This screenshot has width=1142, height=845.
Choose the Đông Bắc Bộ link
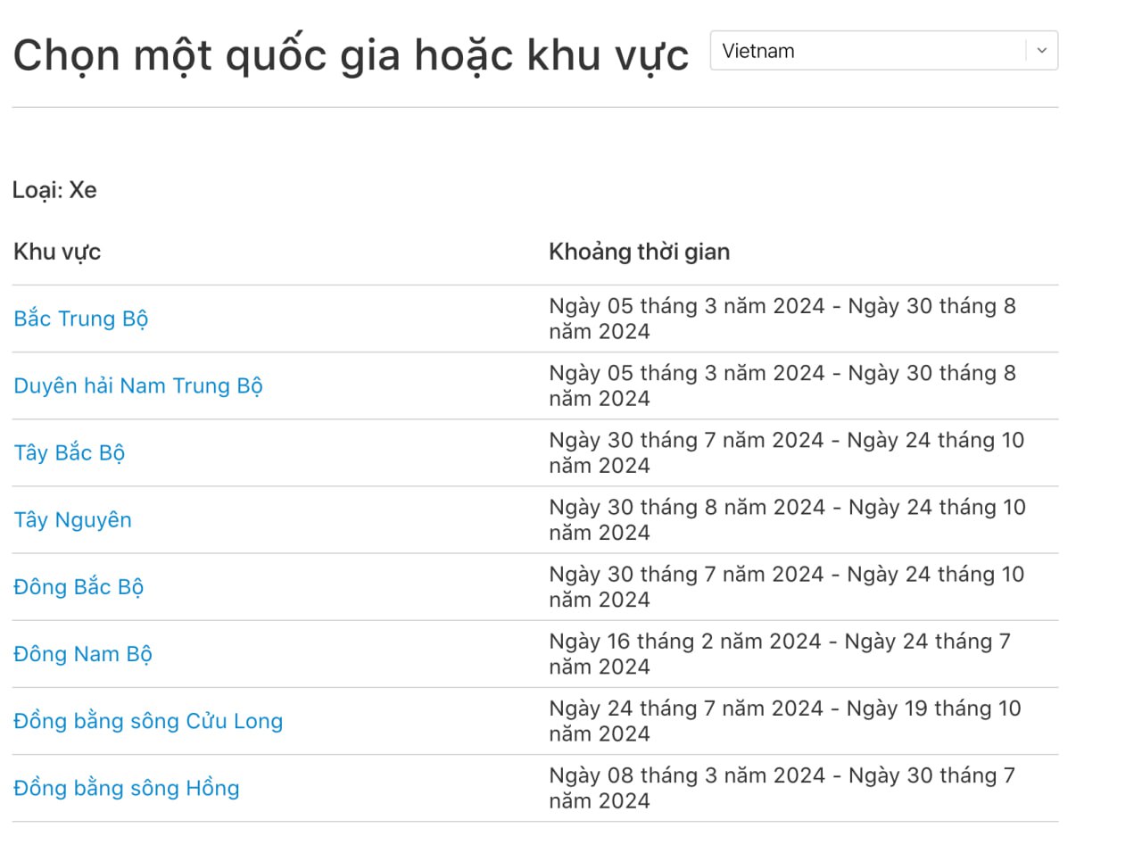click(x=79, y=587)
